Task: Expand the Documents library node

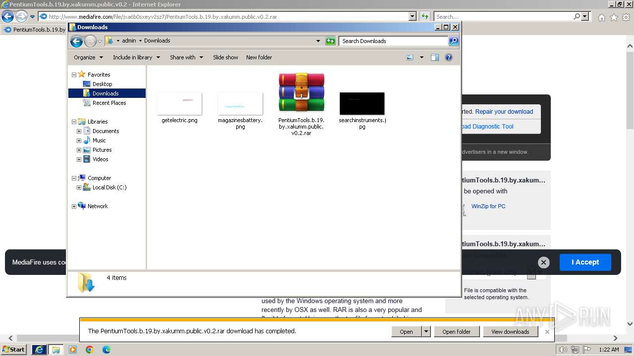Action: point(79,131)
